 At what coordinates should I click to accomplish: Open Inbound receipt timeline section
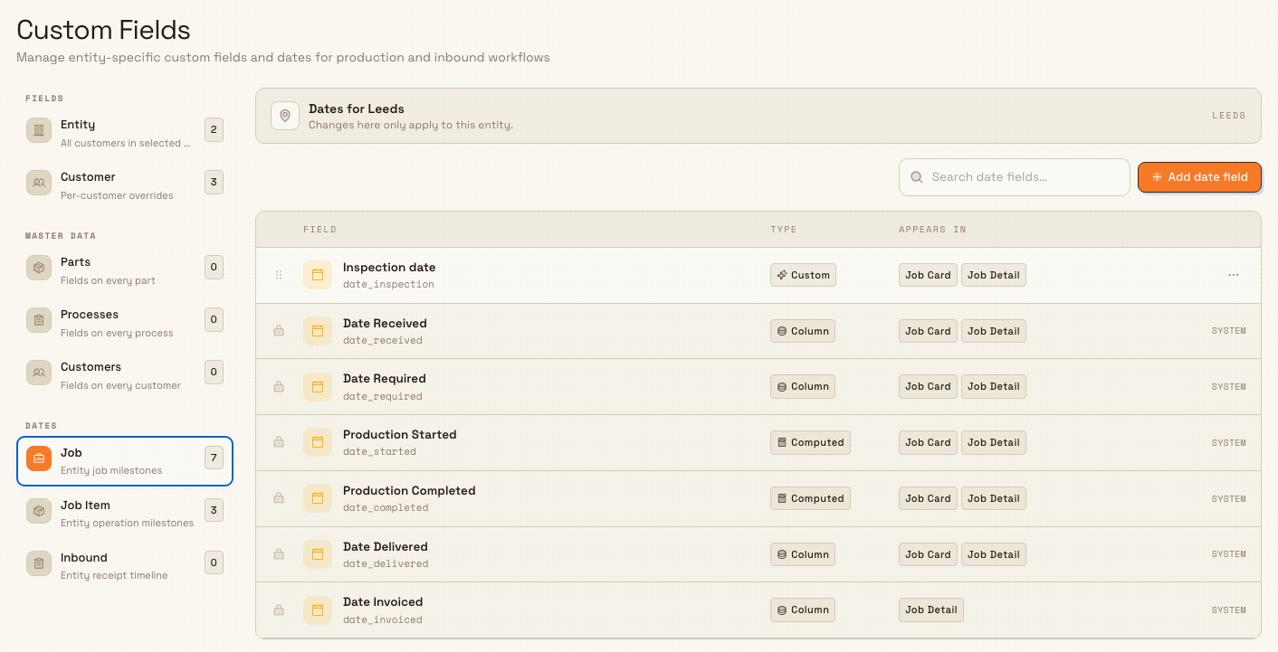[125, 566]
